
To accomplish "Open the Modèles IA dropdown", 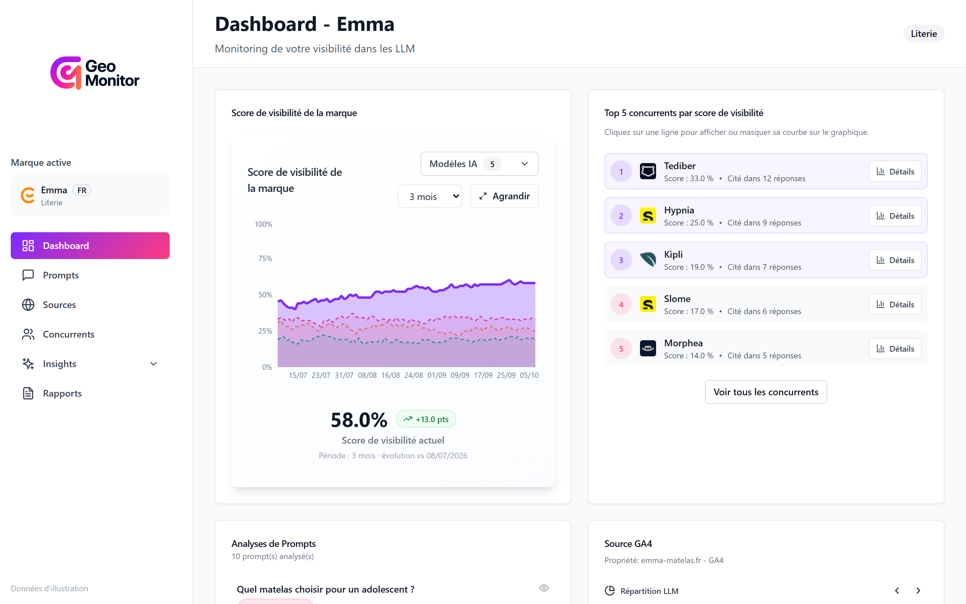I will [479, 164].
